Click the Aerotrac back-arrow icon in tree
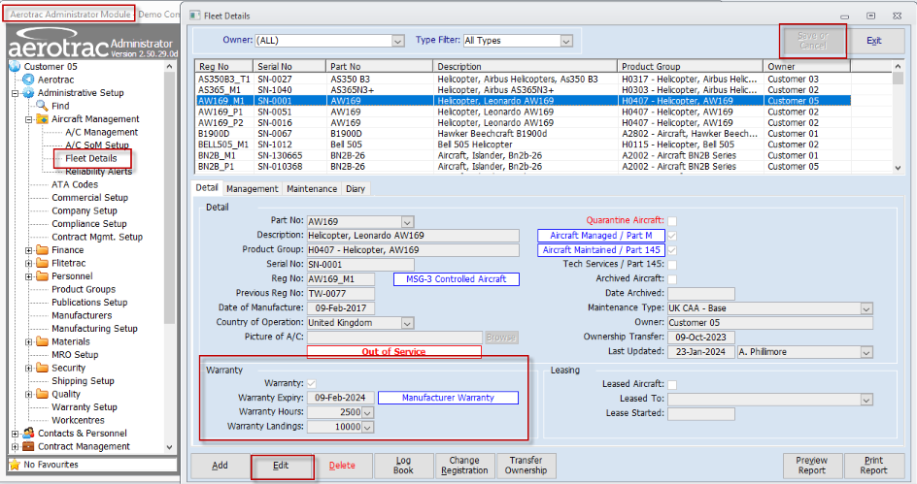 coord(28,80)
